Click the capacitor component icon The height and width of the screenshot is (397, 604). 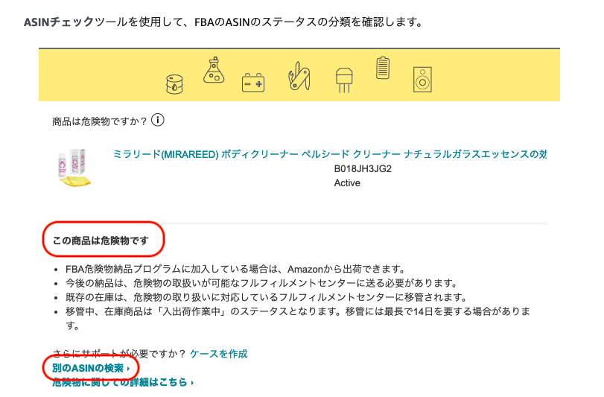[343, 78]
